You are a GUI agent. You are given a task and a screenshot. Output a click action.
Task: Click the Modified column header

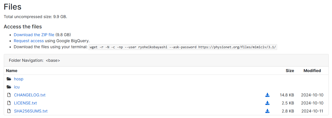[312, 71]
